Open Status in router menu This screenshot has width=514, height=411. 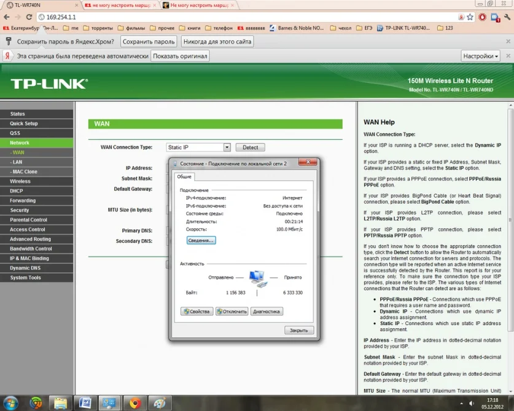click(x=37, y=114)
